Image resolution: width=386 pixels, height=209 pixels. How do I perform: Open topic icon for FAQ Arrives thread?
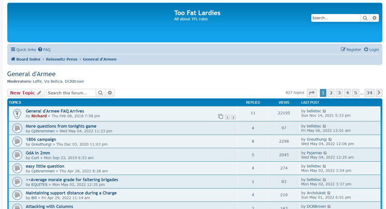(x=17, y=114)
